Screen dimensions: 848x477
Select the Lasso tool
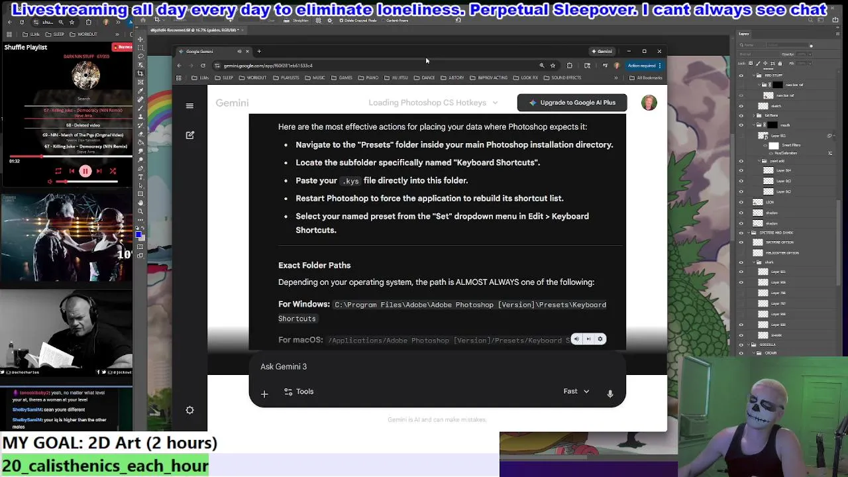140,56
